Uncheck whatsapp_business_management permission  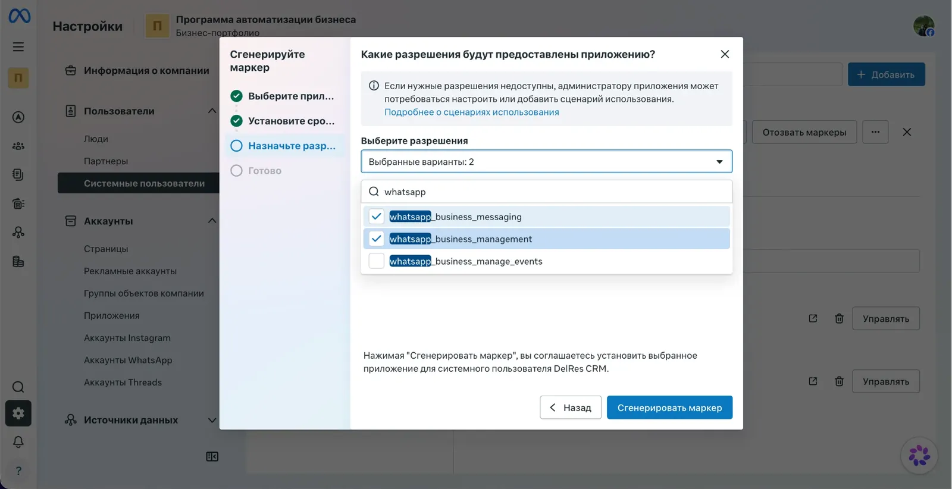click(x=376, y=239)
